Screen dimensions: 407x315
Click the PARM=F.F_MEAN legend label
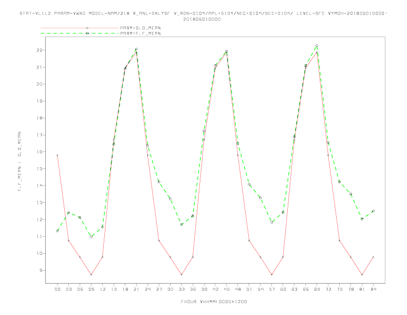(140, 33)
